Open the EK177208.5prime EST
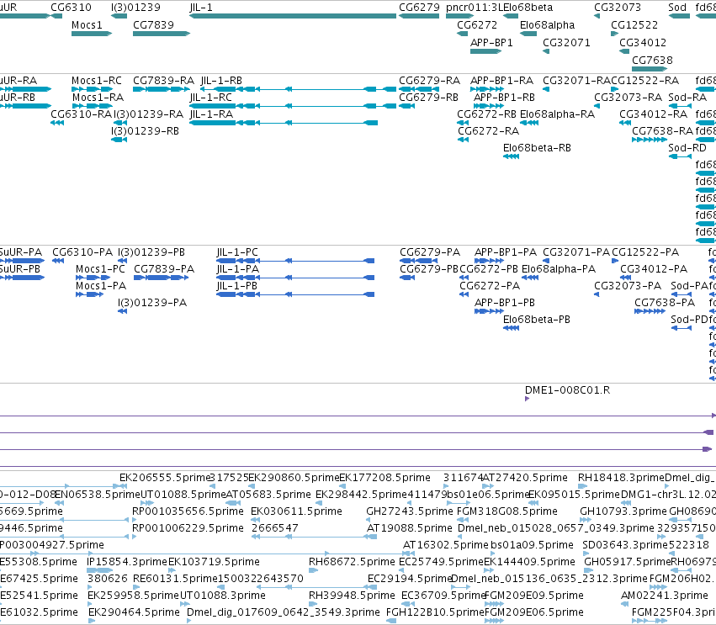 (x=342, y=486)
